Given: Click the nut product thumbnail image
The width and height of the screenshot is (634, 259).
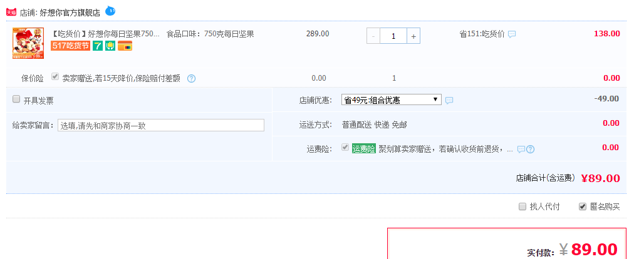Looking at the screenshot, I should [28, 43].
